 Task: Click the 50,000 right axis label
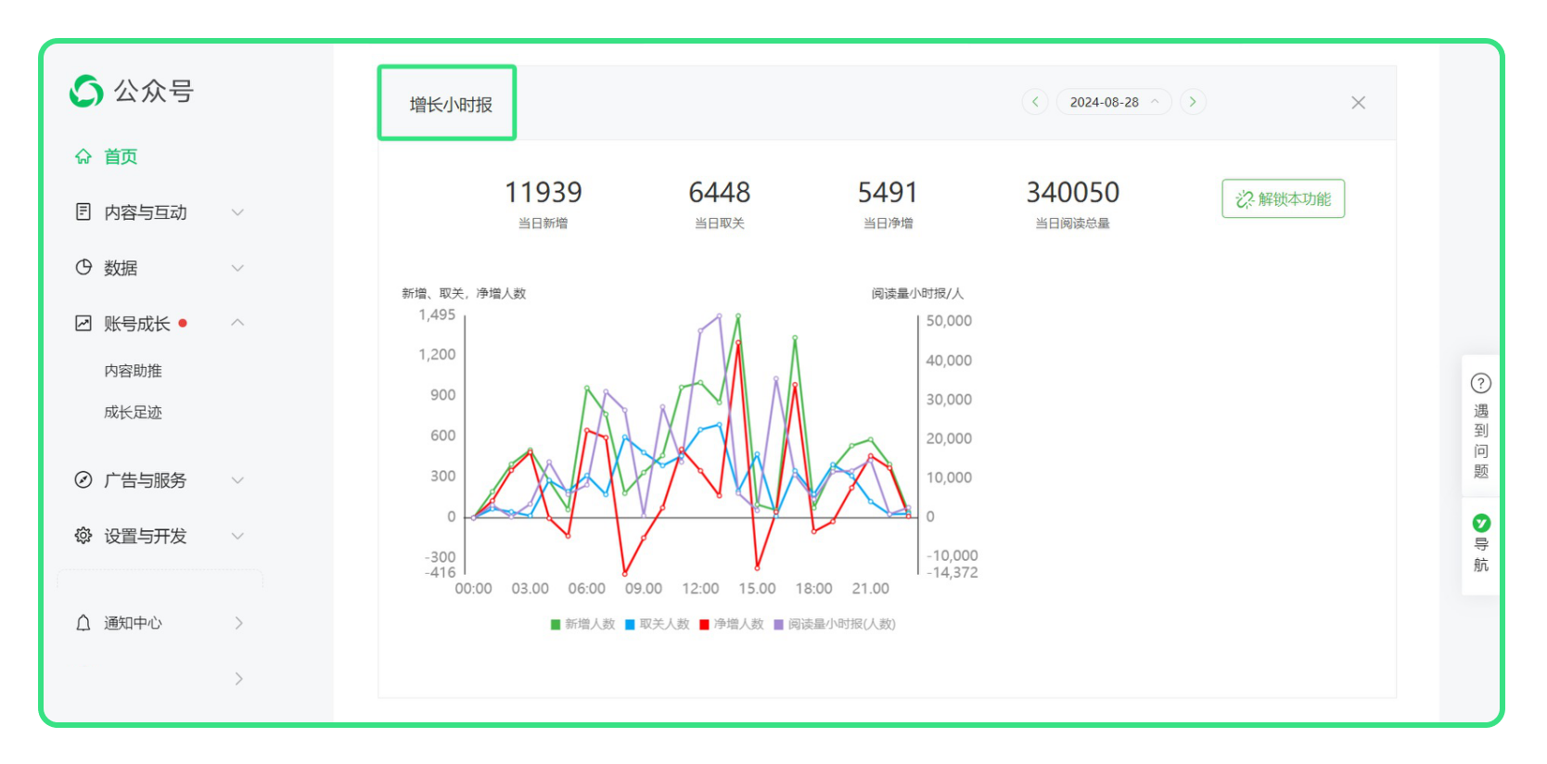click(x=949, y=321)
